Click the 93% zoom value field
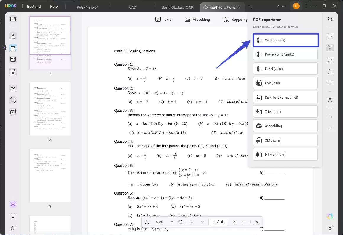This screenshot has width=343, height=235. coord(160,222)
